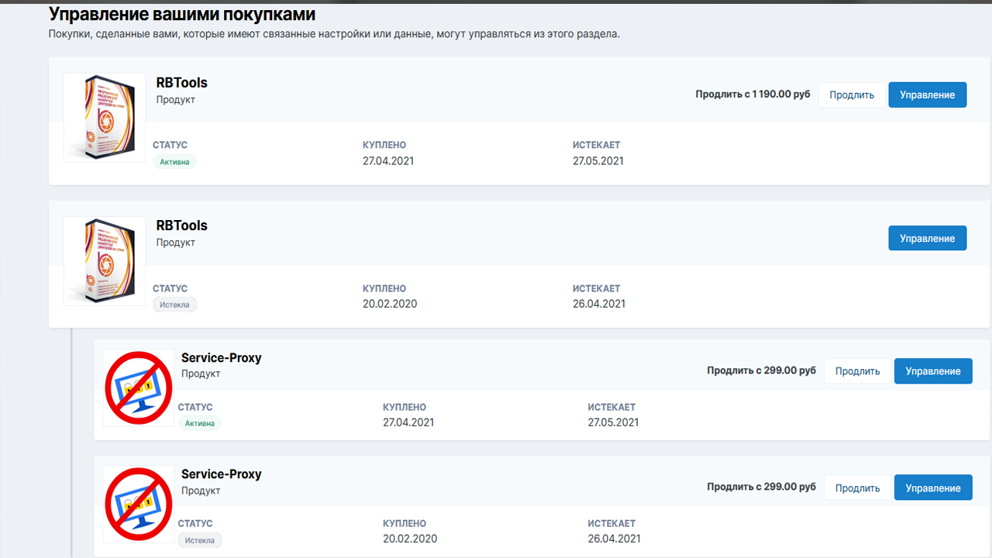Click the icon of the active Service-Proxy
Screen dimensions: 992x558
click(x=138, y=387)
